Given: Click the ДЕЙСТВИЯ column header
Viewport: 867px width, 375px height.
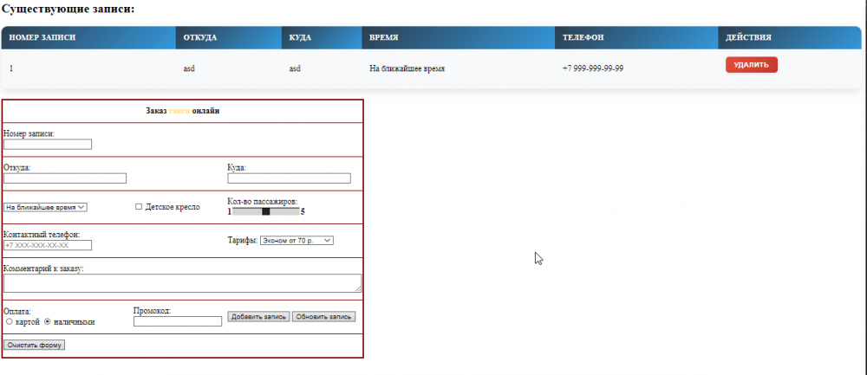Looking at the screenshot, I should tap(790, 37).
